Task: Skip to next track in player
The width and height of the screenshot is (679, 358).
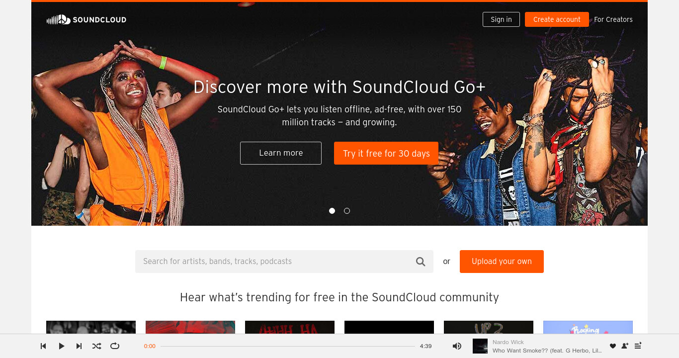Action: [x=79, y=346]
